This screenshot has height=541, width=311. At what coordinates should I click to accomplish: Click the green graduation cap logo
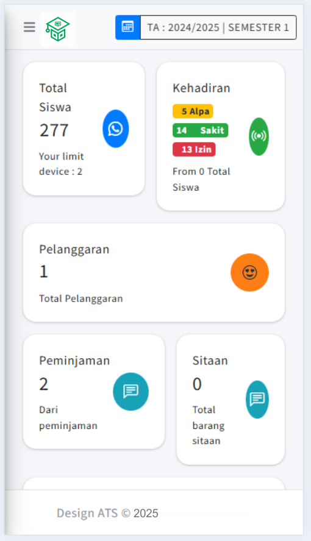[x=58, y=29]
